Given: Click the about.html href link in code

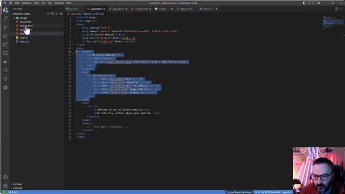Looking at the screenshot, I should pyautogui.click(x=117, y=82).
